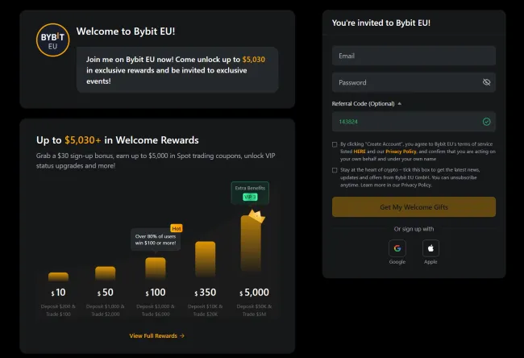Click the Password input field
Image resolution: width=524 pixels, height=358 pixels.
pyautogui.click(x=414, y=82)
